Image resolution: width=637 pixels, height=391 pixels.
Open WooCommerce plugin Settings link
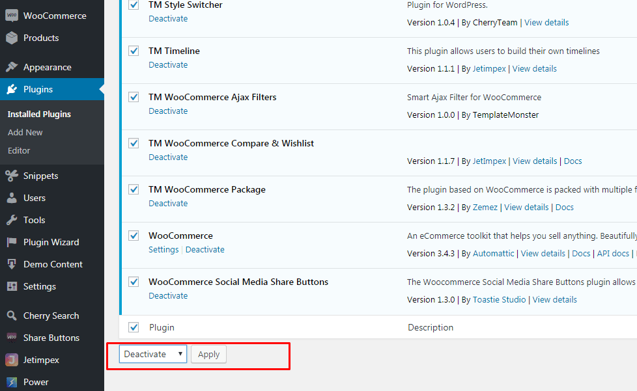163,249
